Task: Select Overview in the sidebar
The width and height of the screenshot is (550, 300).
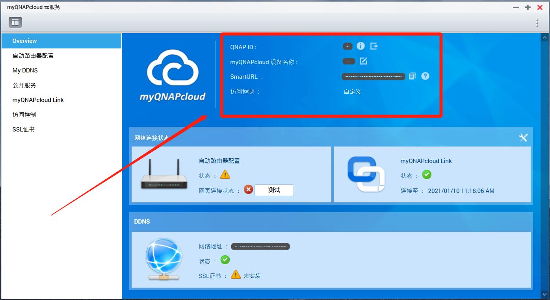Action: pyautogui.click(x=24, y=41)
